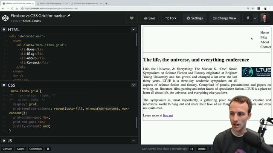Click the blue square browser extension icon
Viewport: 273px width, 153px height.
pyautogui.click(x=259, y=8)
